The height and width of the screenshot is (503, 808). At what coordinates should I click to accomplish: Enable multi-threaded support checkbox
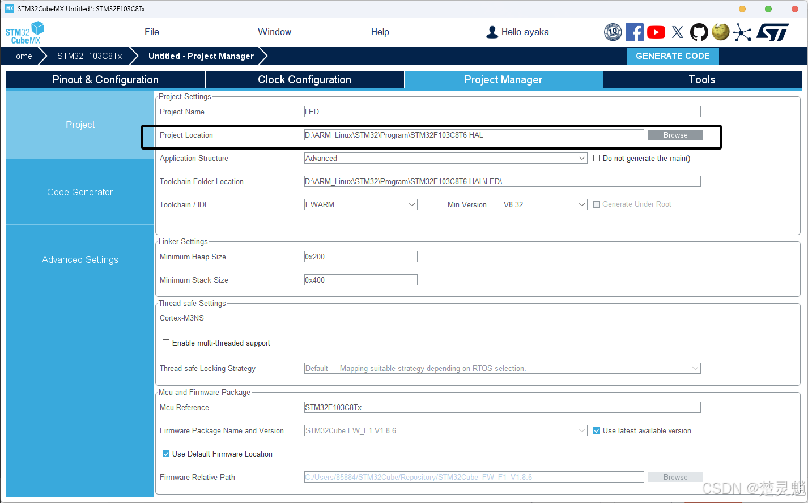coord(166,343)
